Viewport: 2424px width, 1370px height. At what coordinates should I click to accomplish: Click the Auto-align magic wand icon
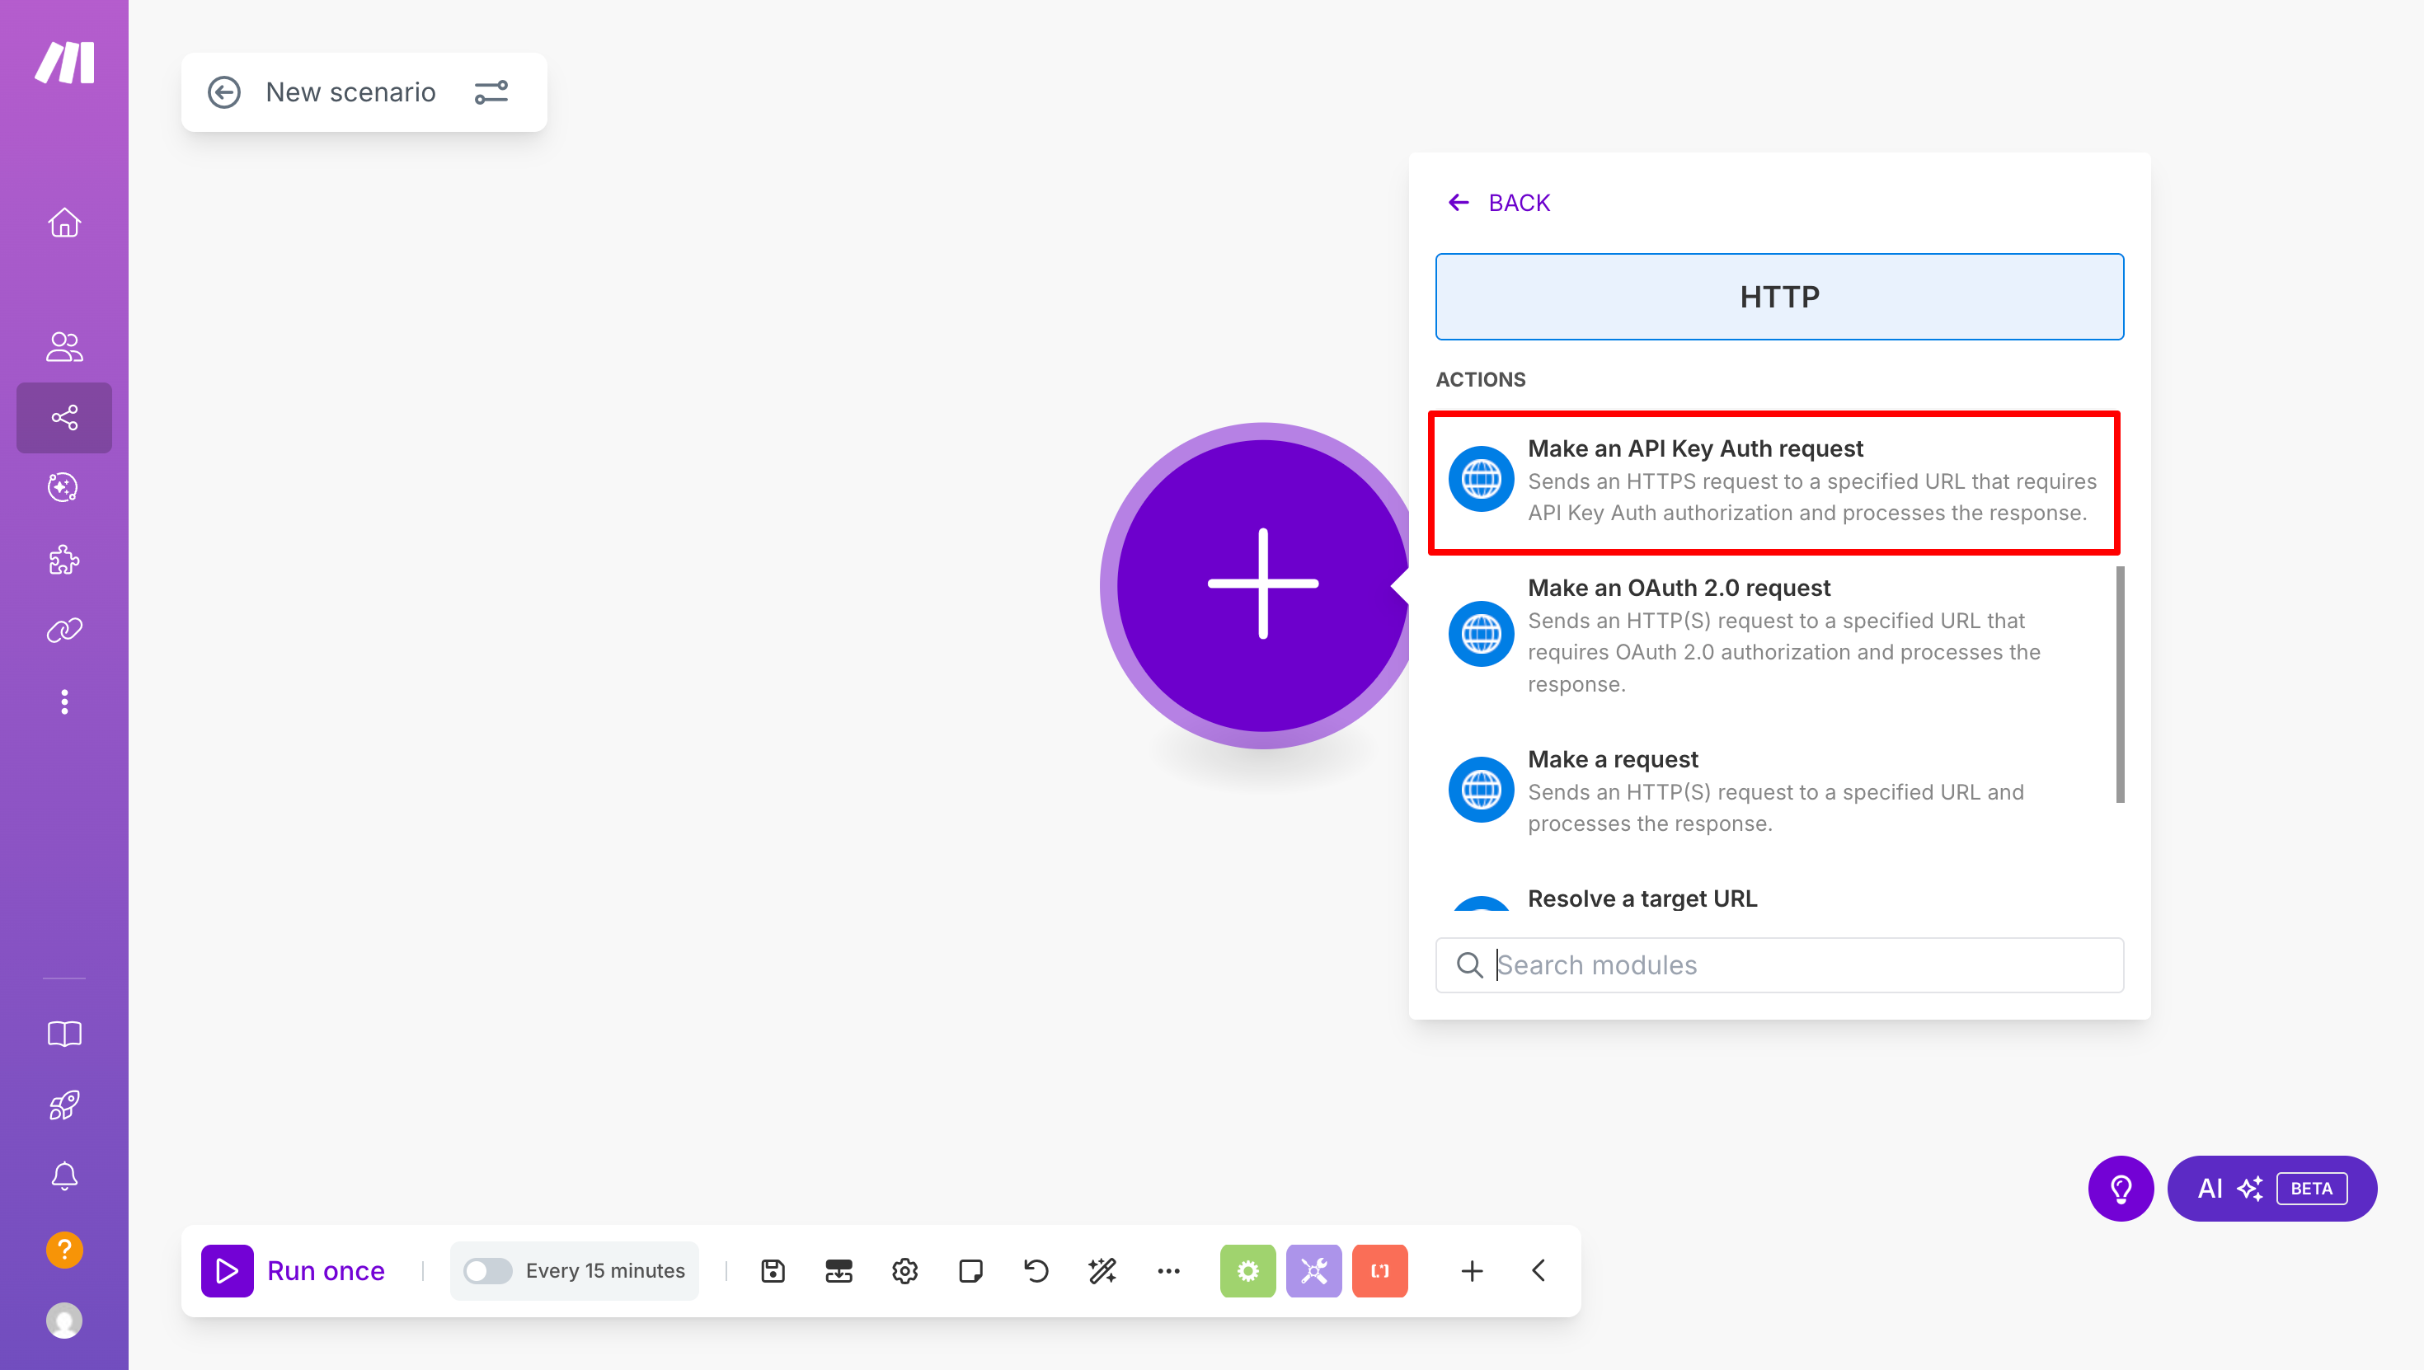coord(1102,1270)
